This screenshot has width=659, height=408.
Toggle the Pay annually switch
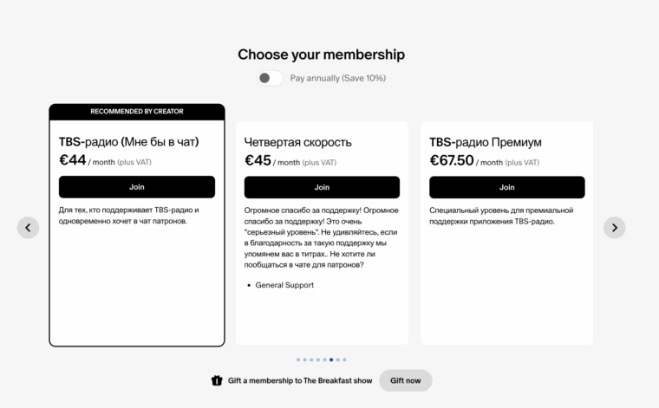pyautogui.click(x=270, y=78)
